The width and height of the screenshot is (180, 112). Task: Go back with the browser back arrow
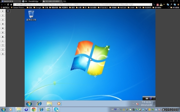[x=2, y=4]
